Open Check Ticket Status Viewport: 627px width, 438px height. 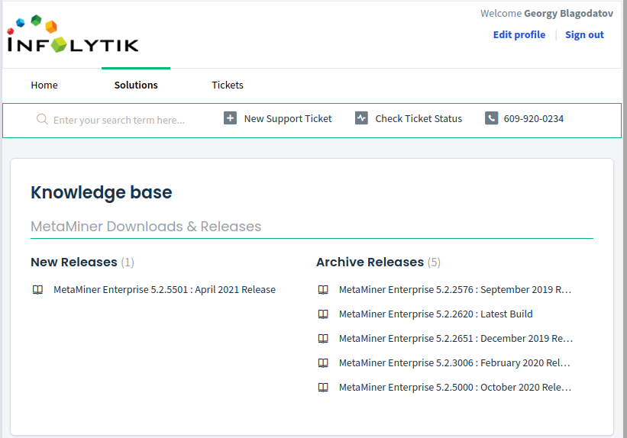pos(419,119)
